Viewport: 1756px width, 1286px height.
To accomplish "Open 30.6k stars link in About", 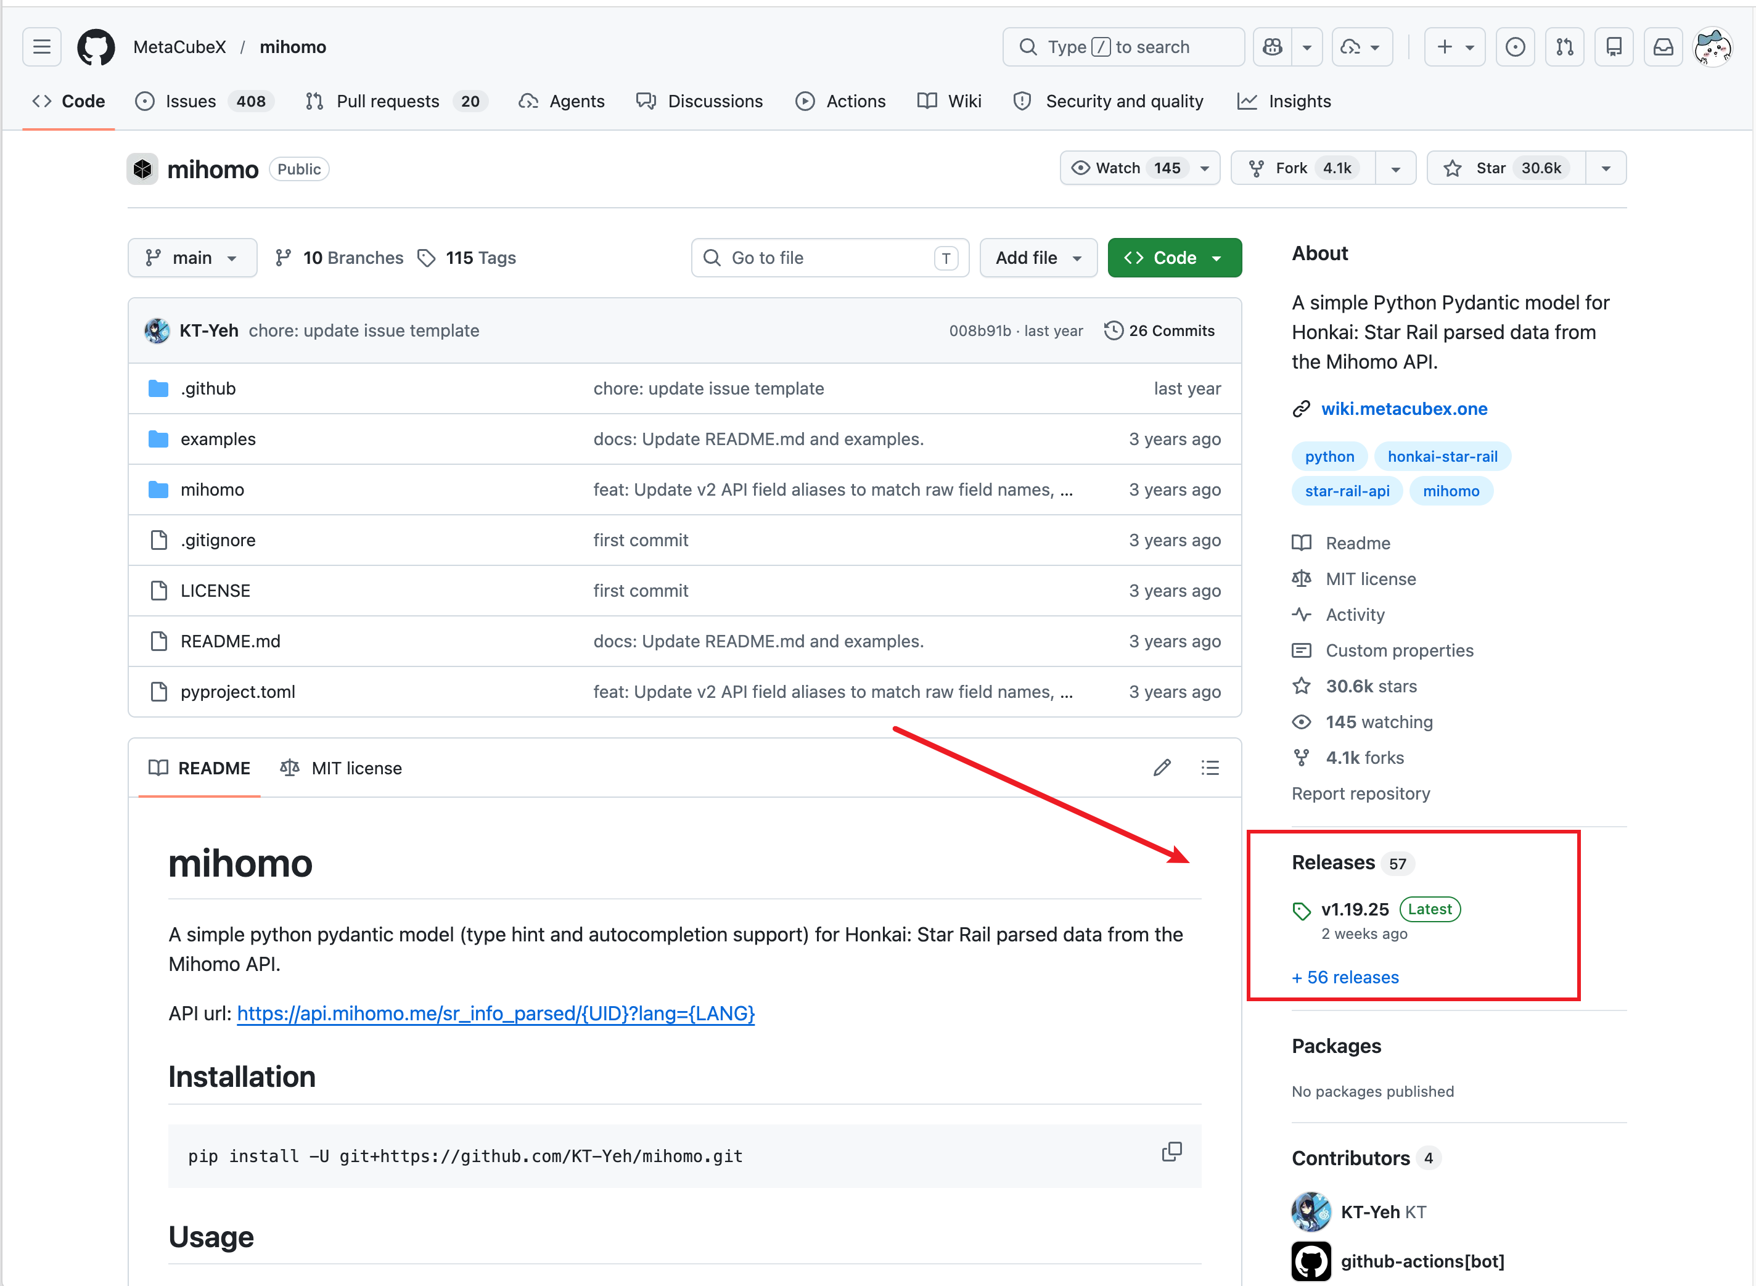I will coord(1371,687).
